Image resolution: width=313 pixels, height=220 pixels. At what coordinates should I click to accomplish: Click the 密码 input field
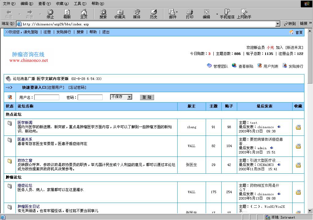coord(90,97)
